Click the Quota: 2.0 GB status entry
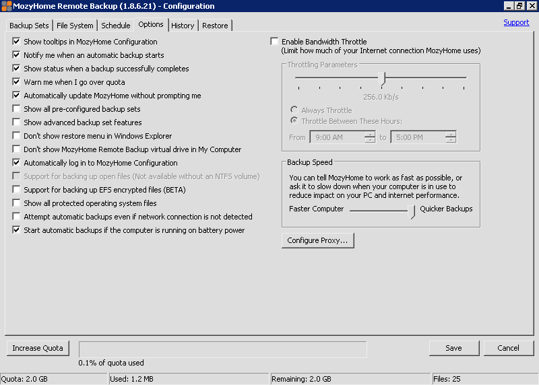This screenshot has height=385, width=539. [x=54, y=379]
